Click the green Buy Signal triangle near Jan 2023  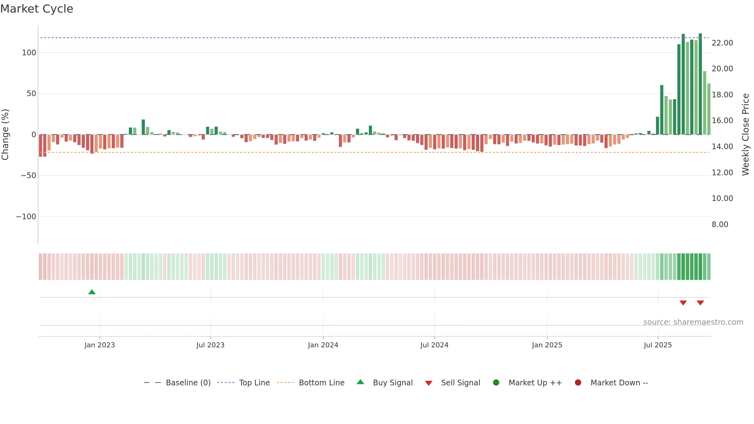click(x=92, y=292)
